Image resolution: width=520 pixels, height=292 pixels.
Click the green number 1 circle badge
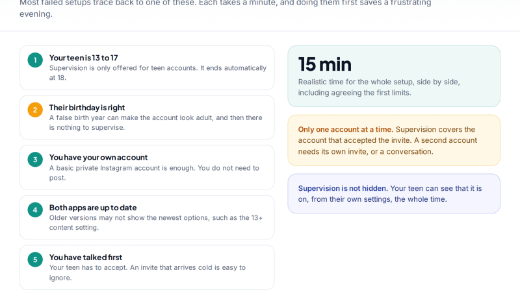click(35, 60)
